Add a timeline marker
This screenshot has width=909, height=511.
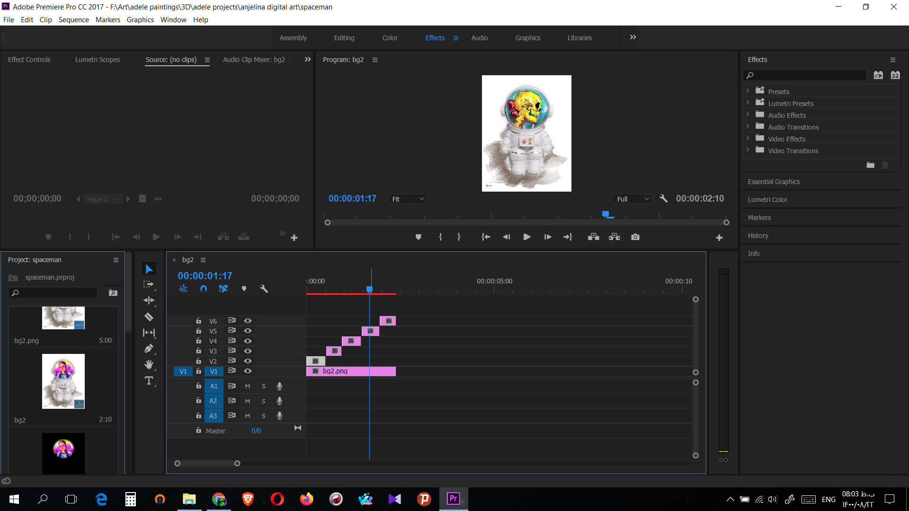coord(244,289)
